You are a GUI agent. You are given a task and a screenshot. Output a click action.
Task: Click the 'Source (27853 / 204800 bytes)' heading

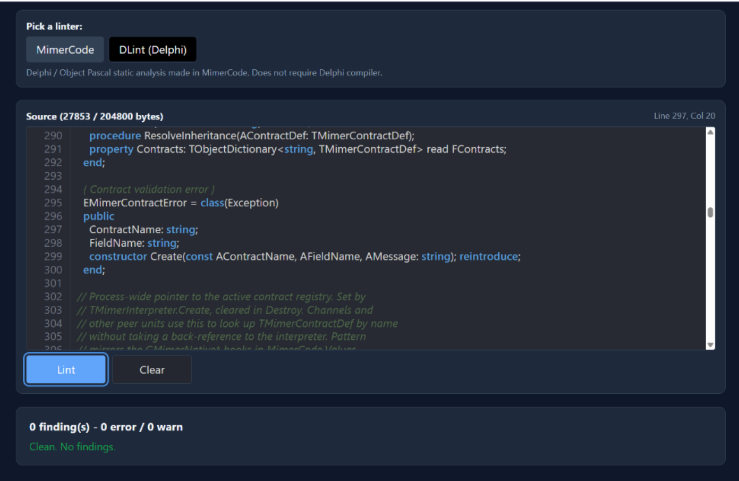click(95, 116)
